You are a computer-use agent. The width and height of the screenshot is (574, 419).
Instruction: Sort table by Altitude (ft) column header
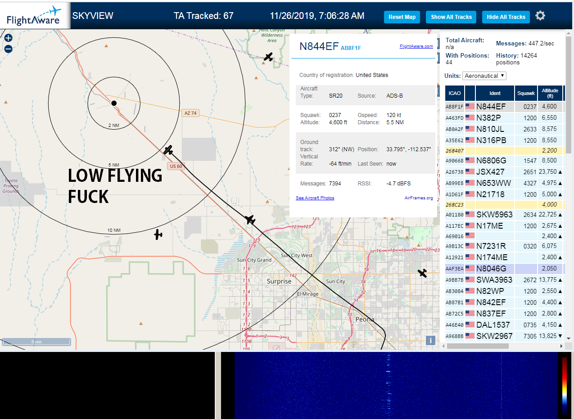coord(550,93)
